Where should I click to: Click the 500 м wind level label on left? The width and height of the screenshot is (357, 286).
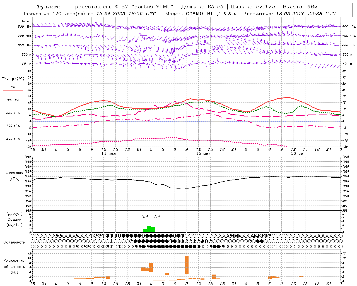[26, 55]
